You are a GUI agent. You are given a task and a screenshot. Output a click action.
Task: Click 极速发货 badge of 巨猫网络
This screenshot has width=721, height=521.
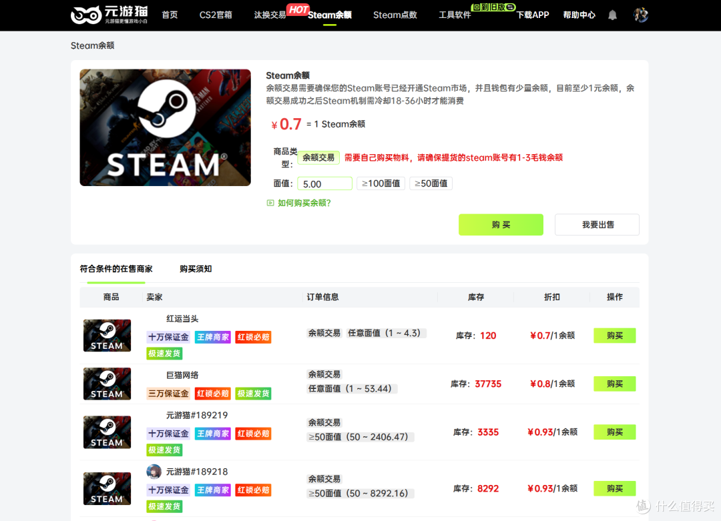[254, 394]
